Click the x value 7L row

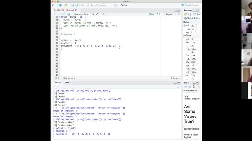point(192,79)
